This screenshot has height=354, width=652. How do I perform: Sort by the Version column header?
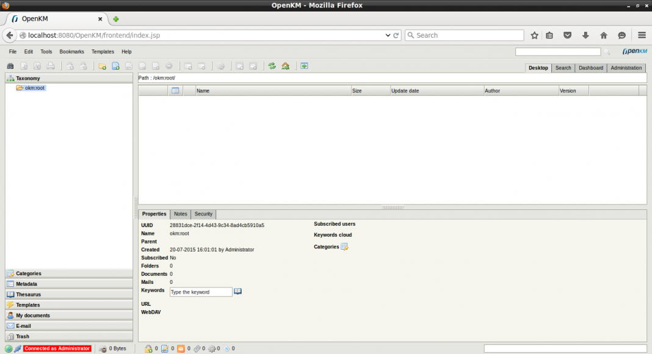(x=573, y=90)
